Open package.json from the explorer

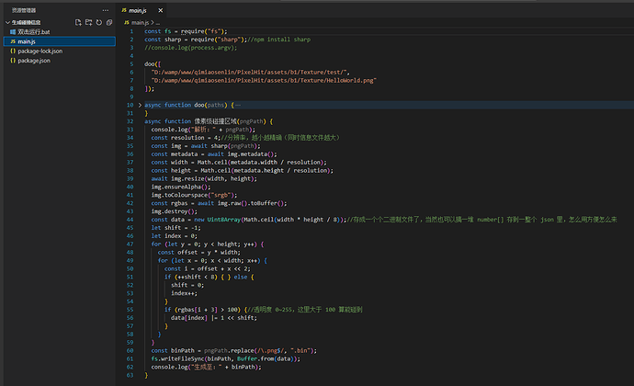pos(35,61)
